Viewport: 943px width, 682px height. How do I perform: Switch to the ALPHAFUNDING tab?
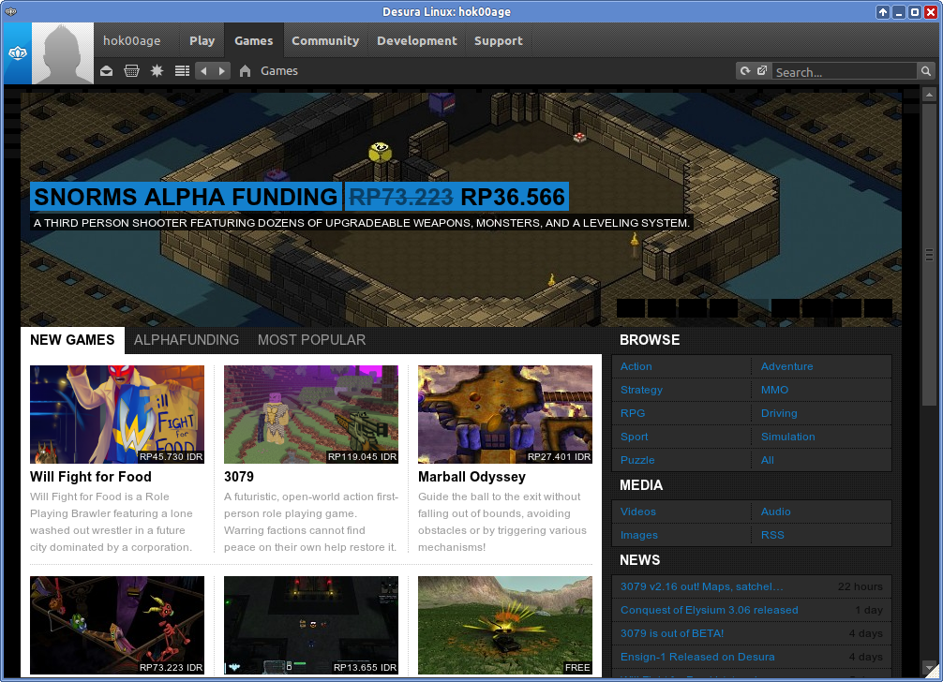coord(187,340)
